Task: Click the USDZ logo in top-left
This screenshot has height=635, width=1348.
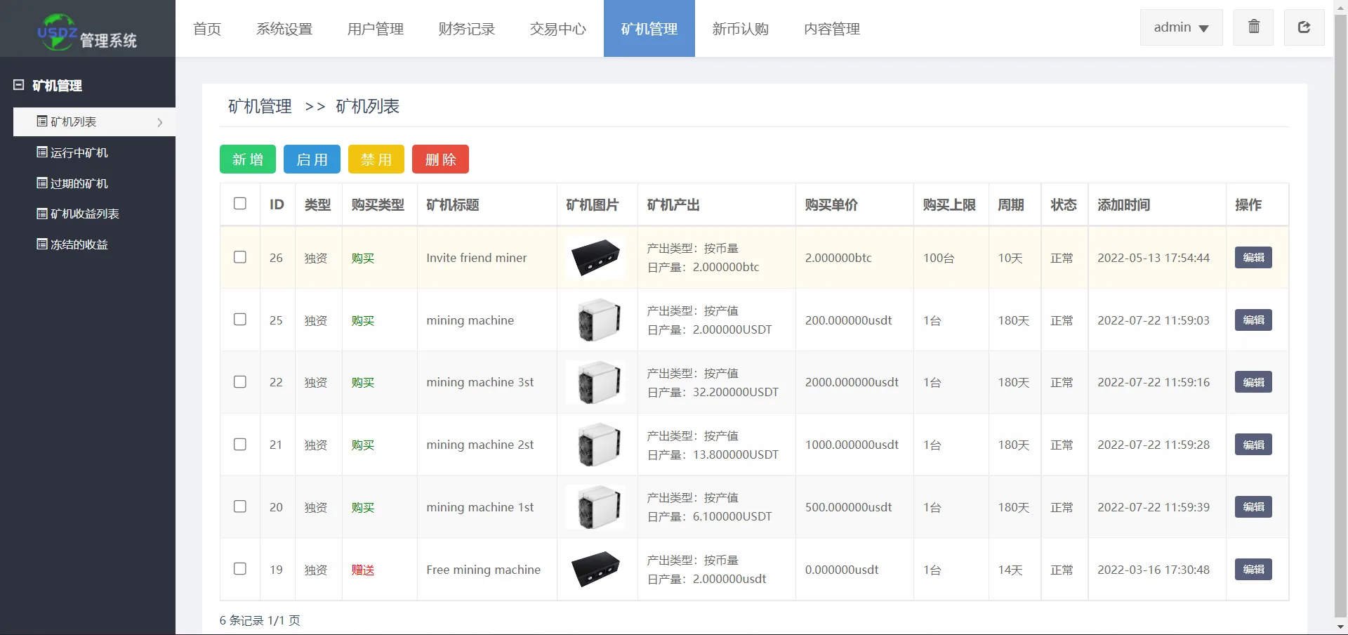Action: (x=58, y=32)
